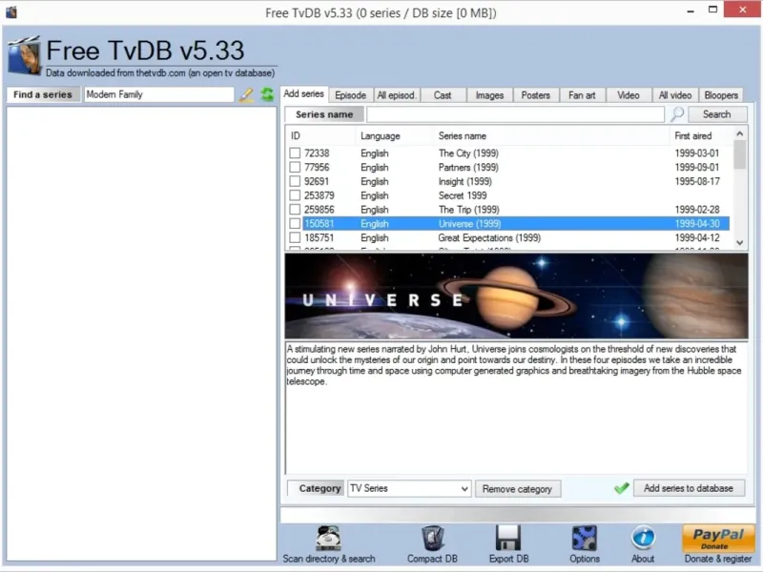Viewport: 763px width, 572px height.
Task: Click the ID 259856 cell
Action: (320, 210)
